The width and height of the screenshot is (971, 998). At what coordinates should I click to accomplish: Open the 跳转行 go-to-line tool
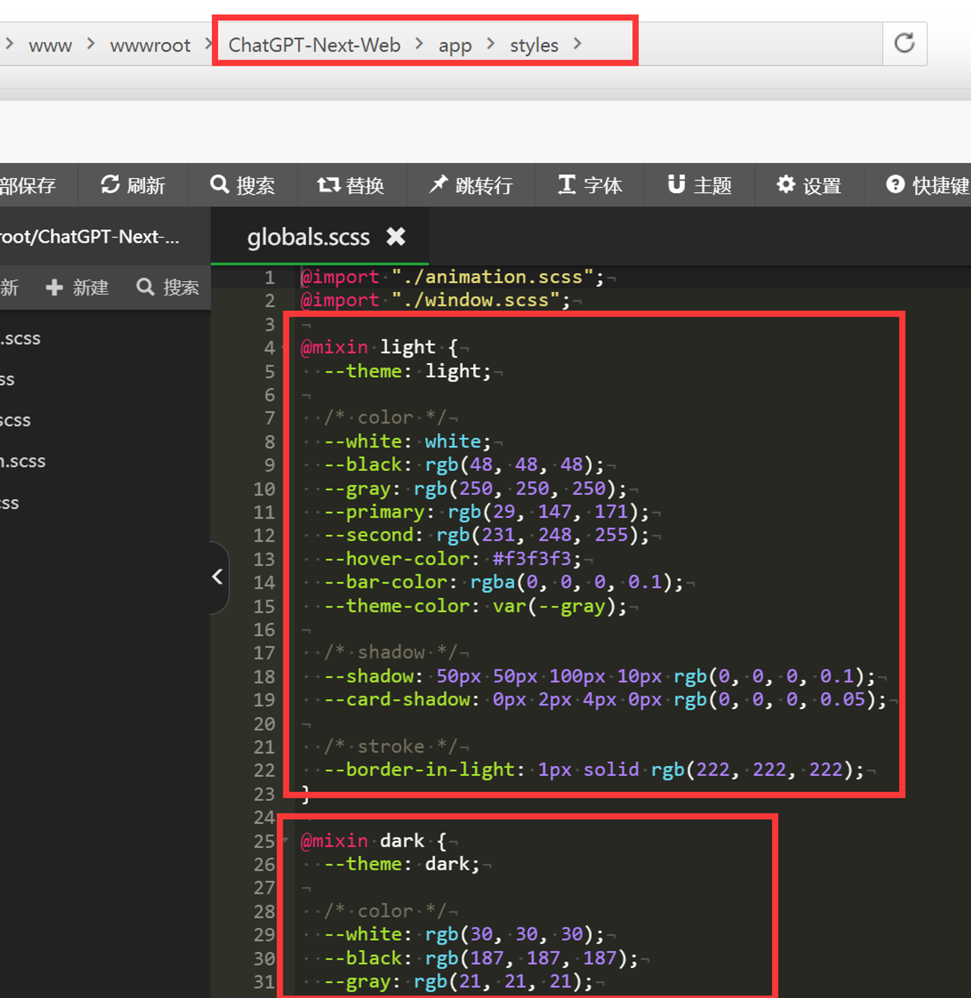[471, 185]
